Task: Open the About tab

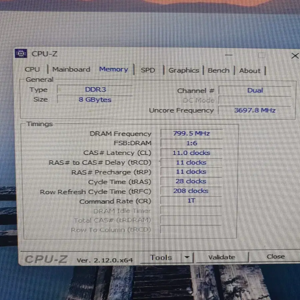Action: point(250,71)
